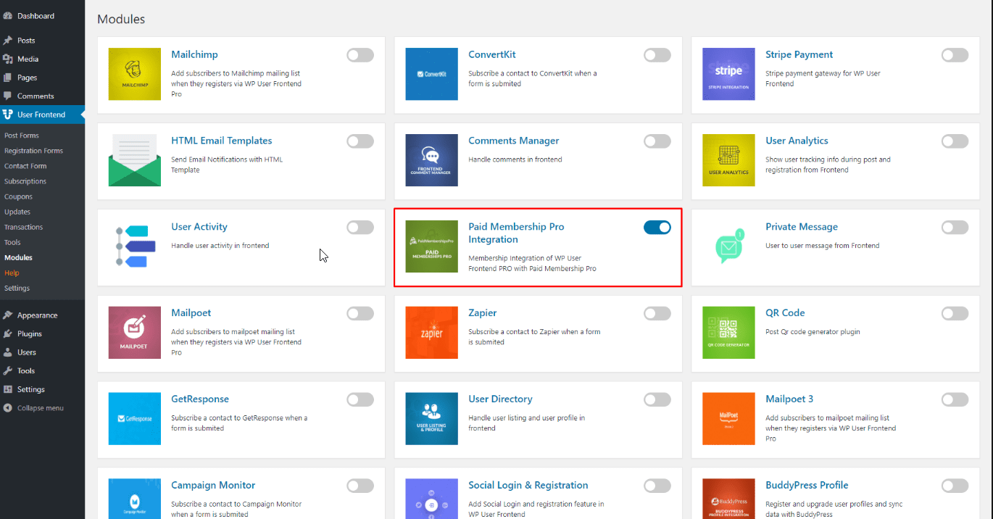Click the Paid Memberships Pro logo image
Image resolution: width=993 pixels, height=519 pixels.
point(431,246)
